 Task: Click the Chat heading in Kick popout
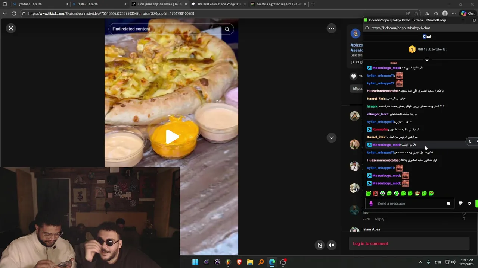[x=427, y=36]
